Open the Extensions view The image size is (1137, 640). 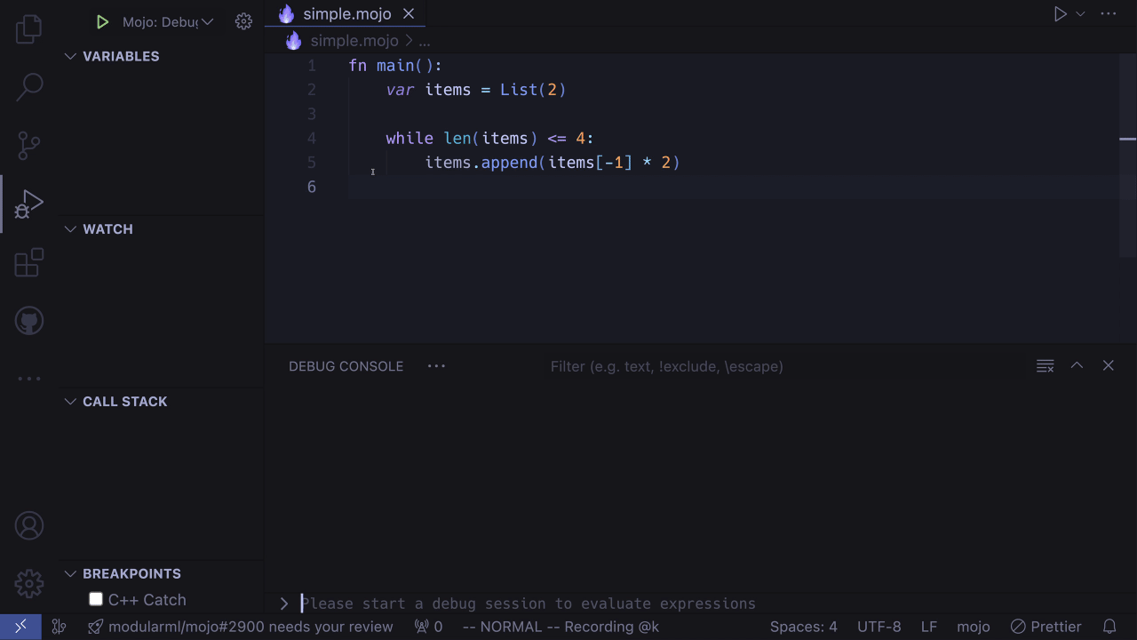(29, 262)
